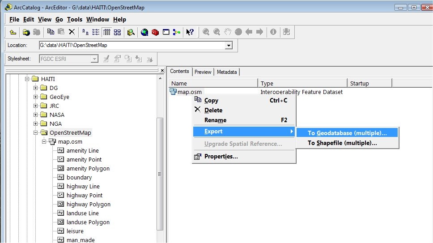The width and height of the screenshot is (433, 243).
Task: Expand the JRC folder
Action: pos(35,106)
